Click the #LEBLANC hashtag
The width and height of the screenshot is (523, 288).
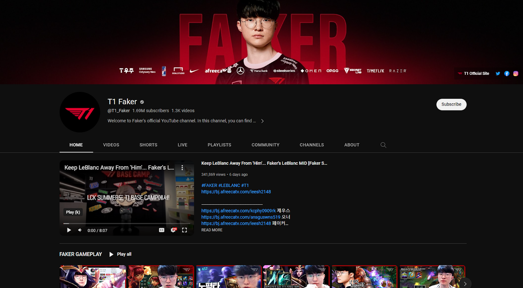click(x=229, y=185)
